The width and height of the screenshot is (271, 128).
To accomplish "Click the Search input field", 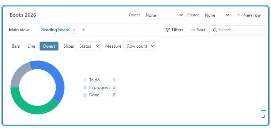I will (237, 30).
